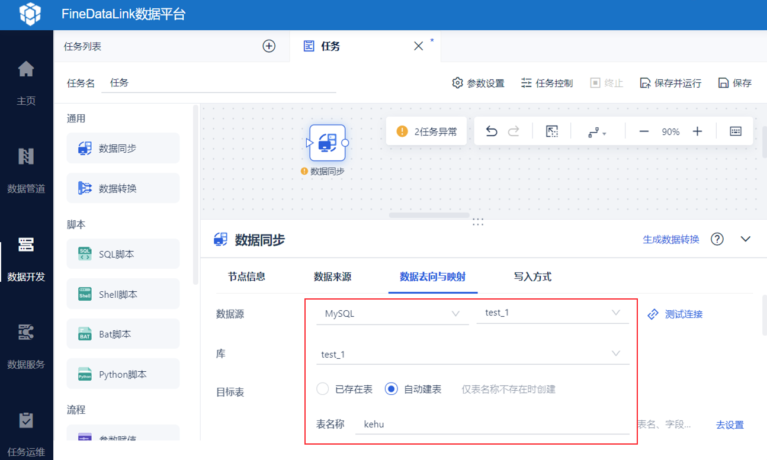Viewport: 767px width, 460px height.
Task: Click the FineDataLink cube logo
Action: click(x=31, y=14)
